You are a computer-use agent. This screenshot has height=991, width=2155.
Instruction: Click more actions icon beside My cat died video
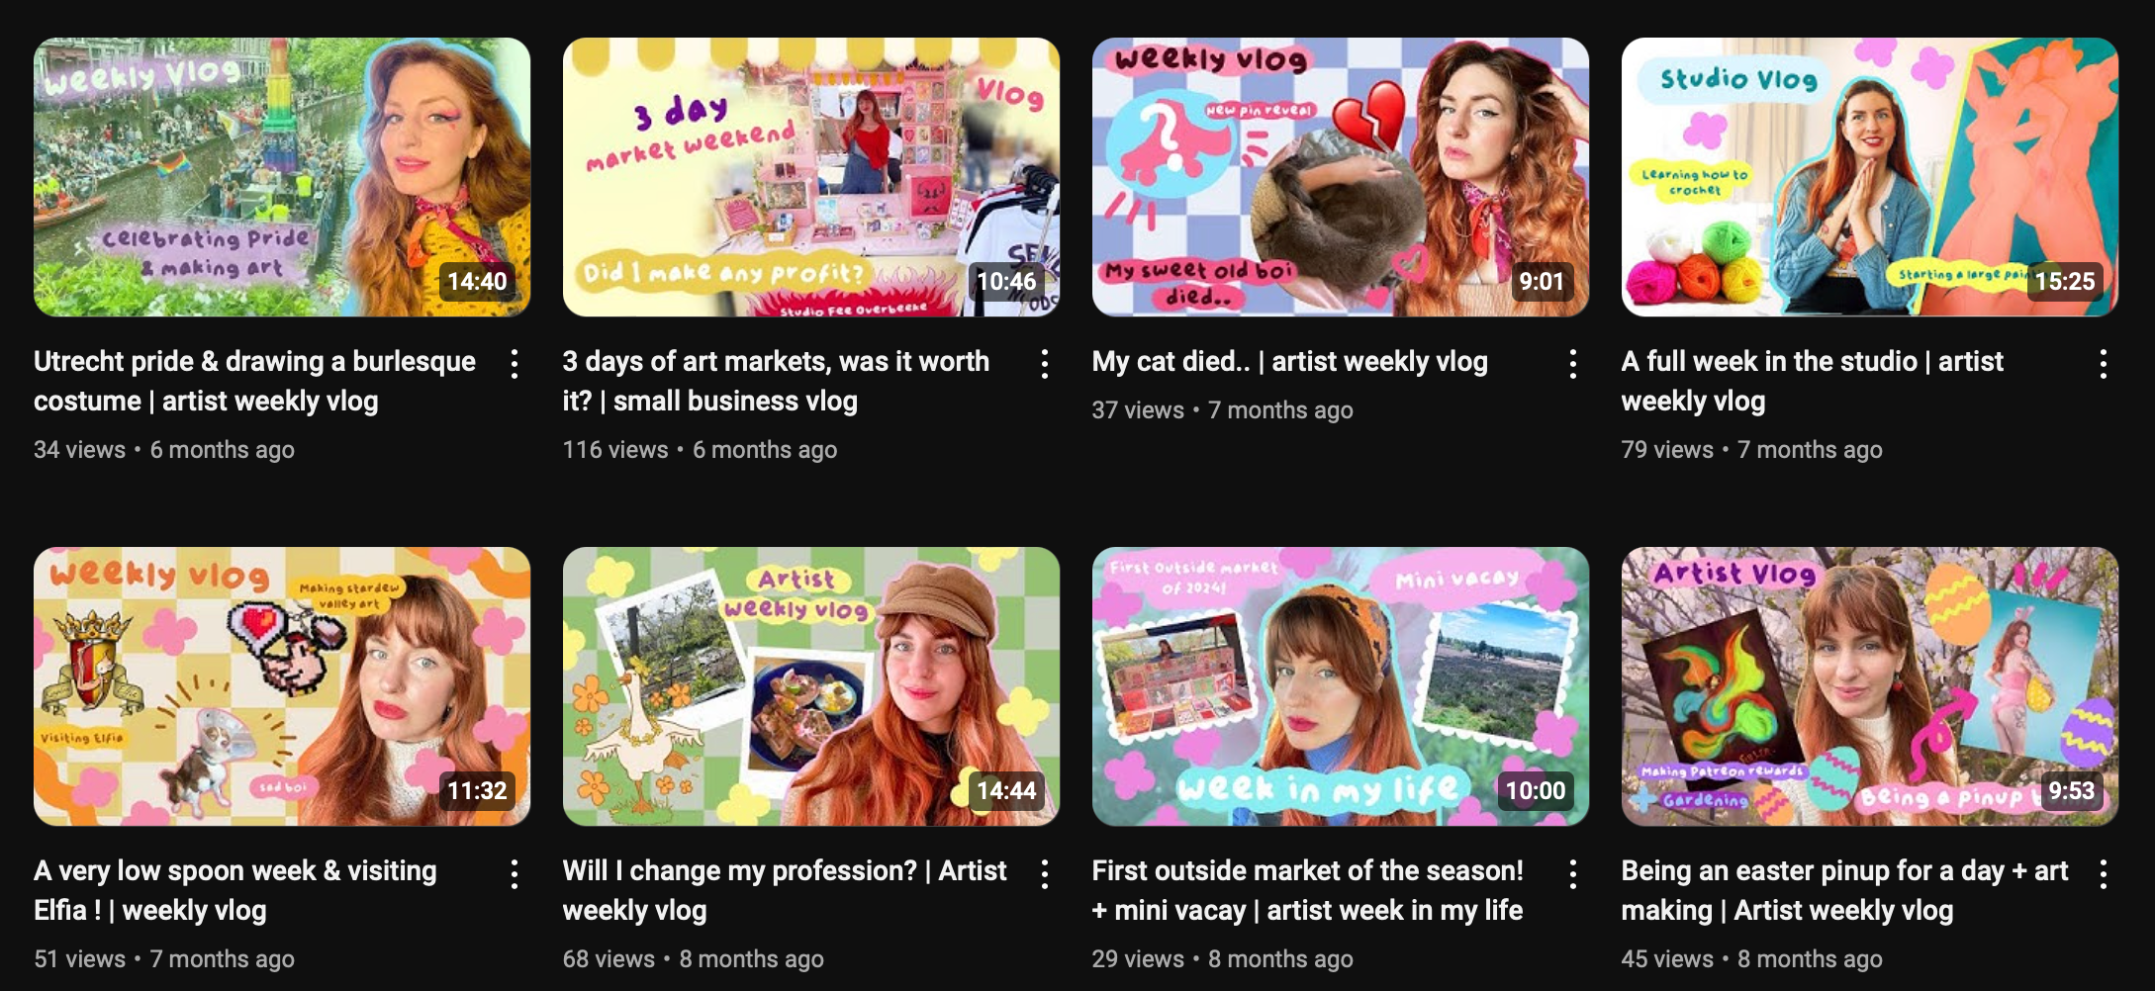1573,364
